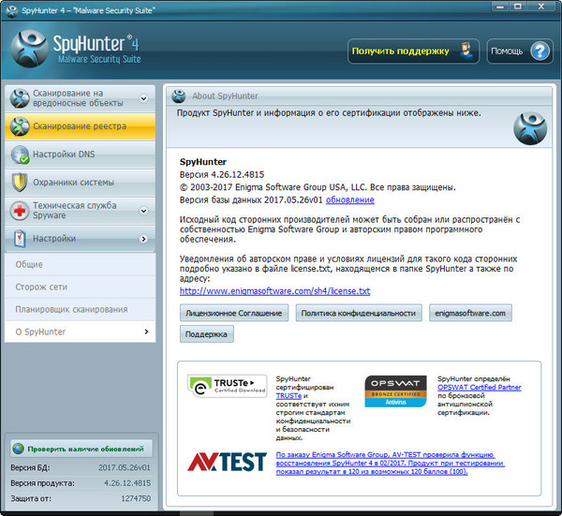Click OPSWAT Certified Partner link
The height and width of the screenshot is (516, 562).
(480, 388)
